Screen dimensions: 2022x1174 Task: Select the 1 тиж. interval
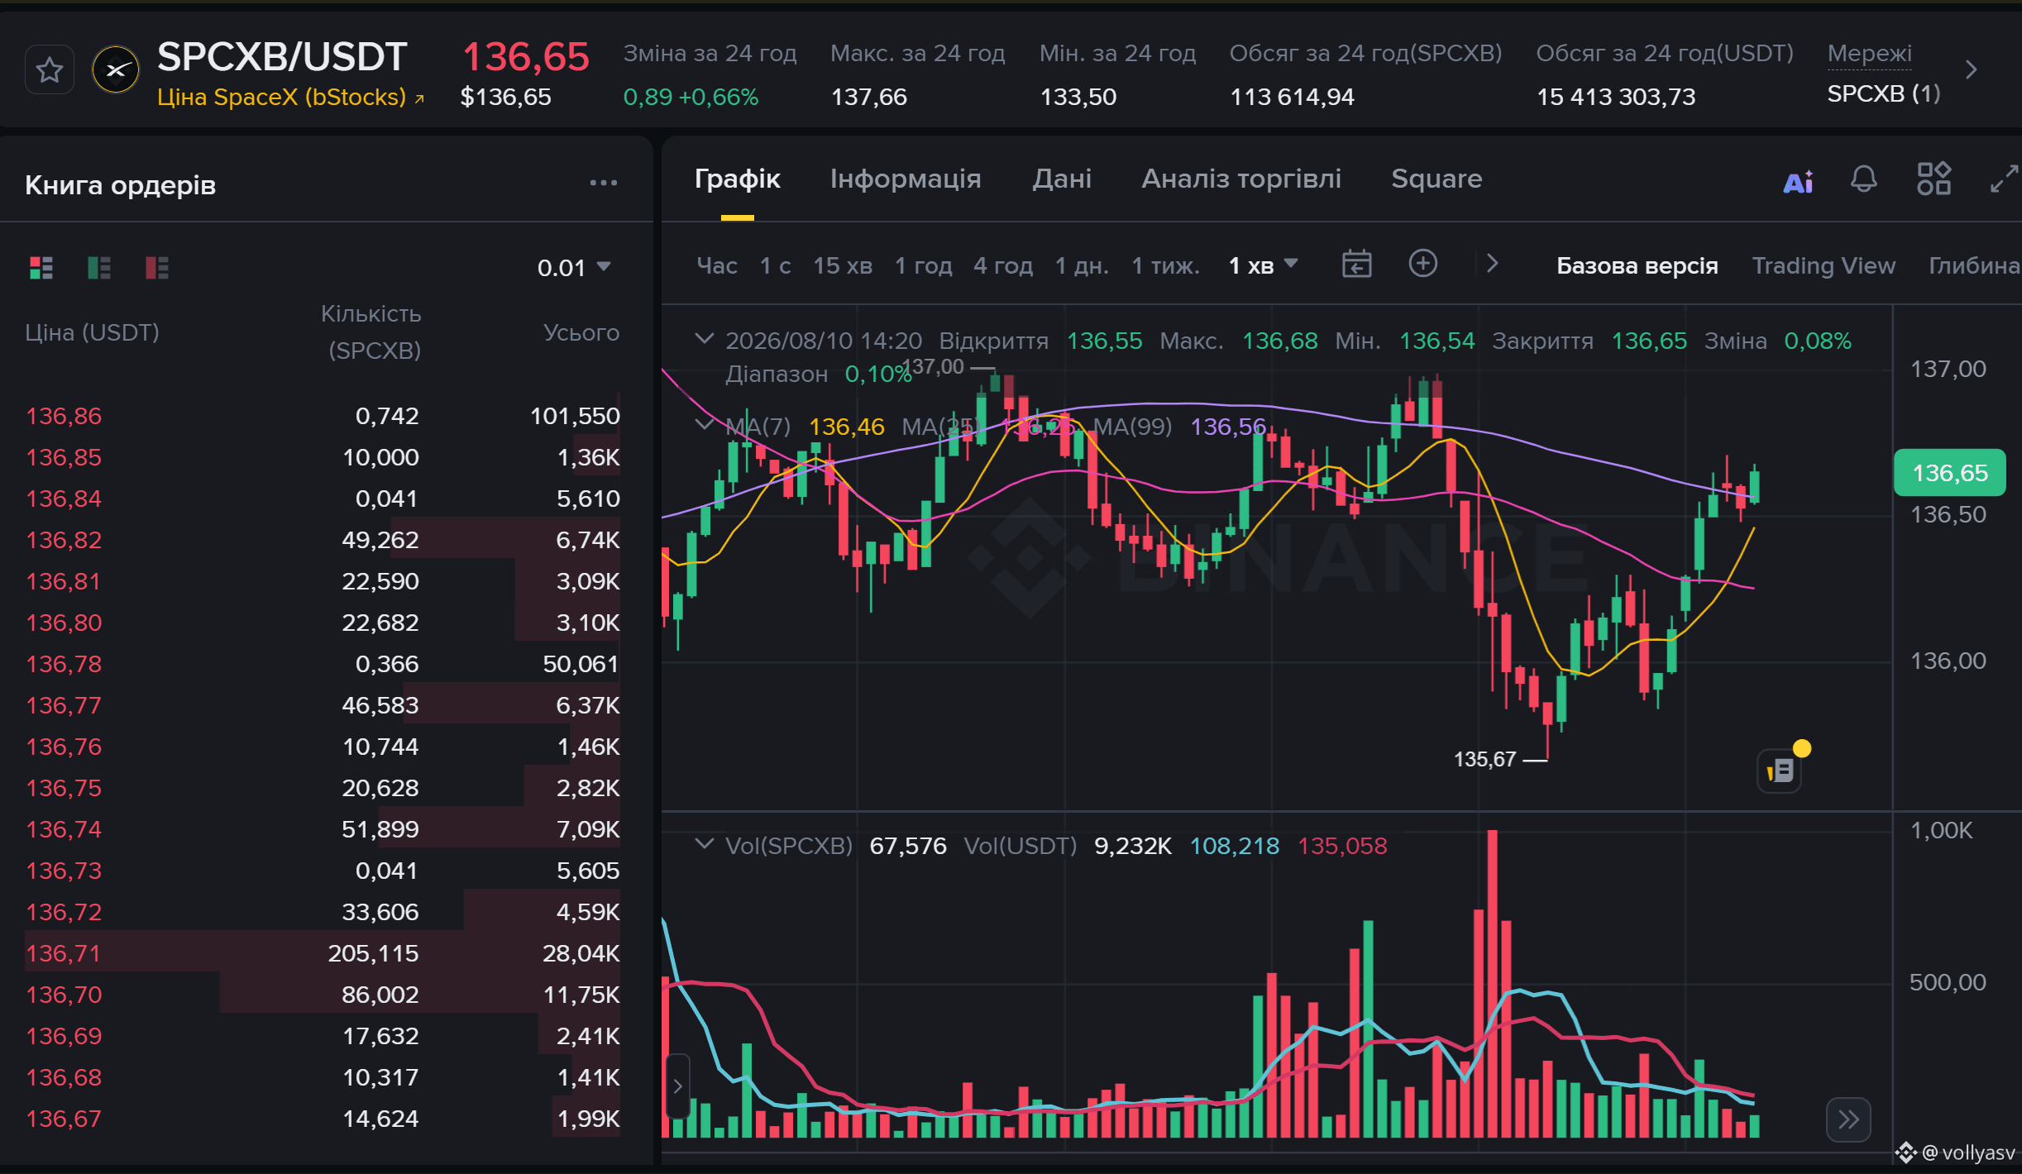coord(1165,265)
